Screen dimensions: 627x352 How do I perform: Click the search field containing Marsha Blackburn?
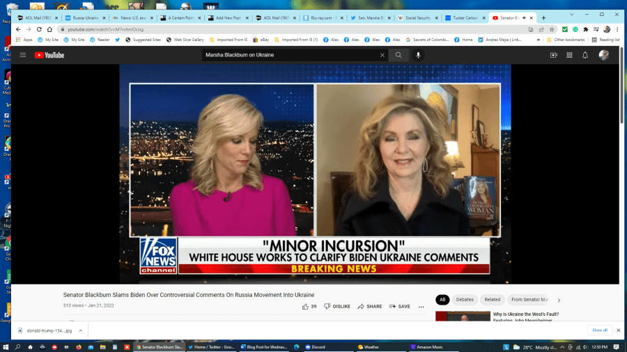[x=289, y=55]
